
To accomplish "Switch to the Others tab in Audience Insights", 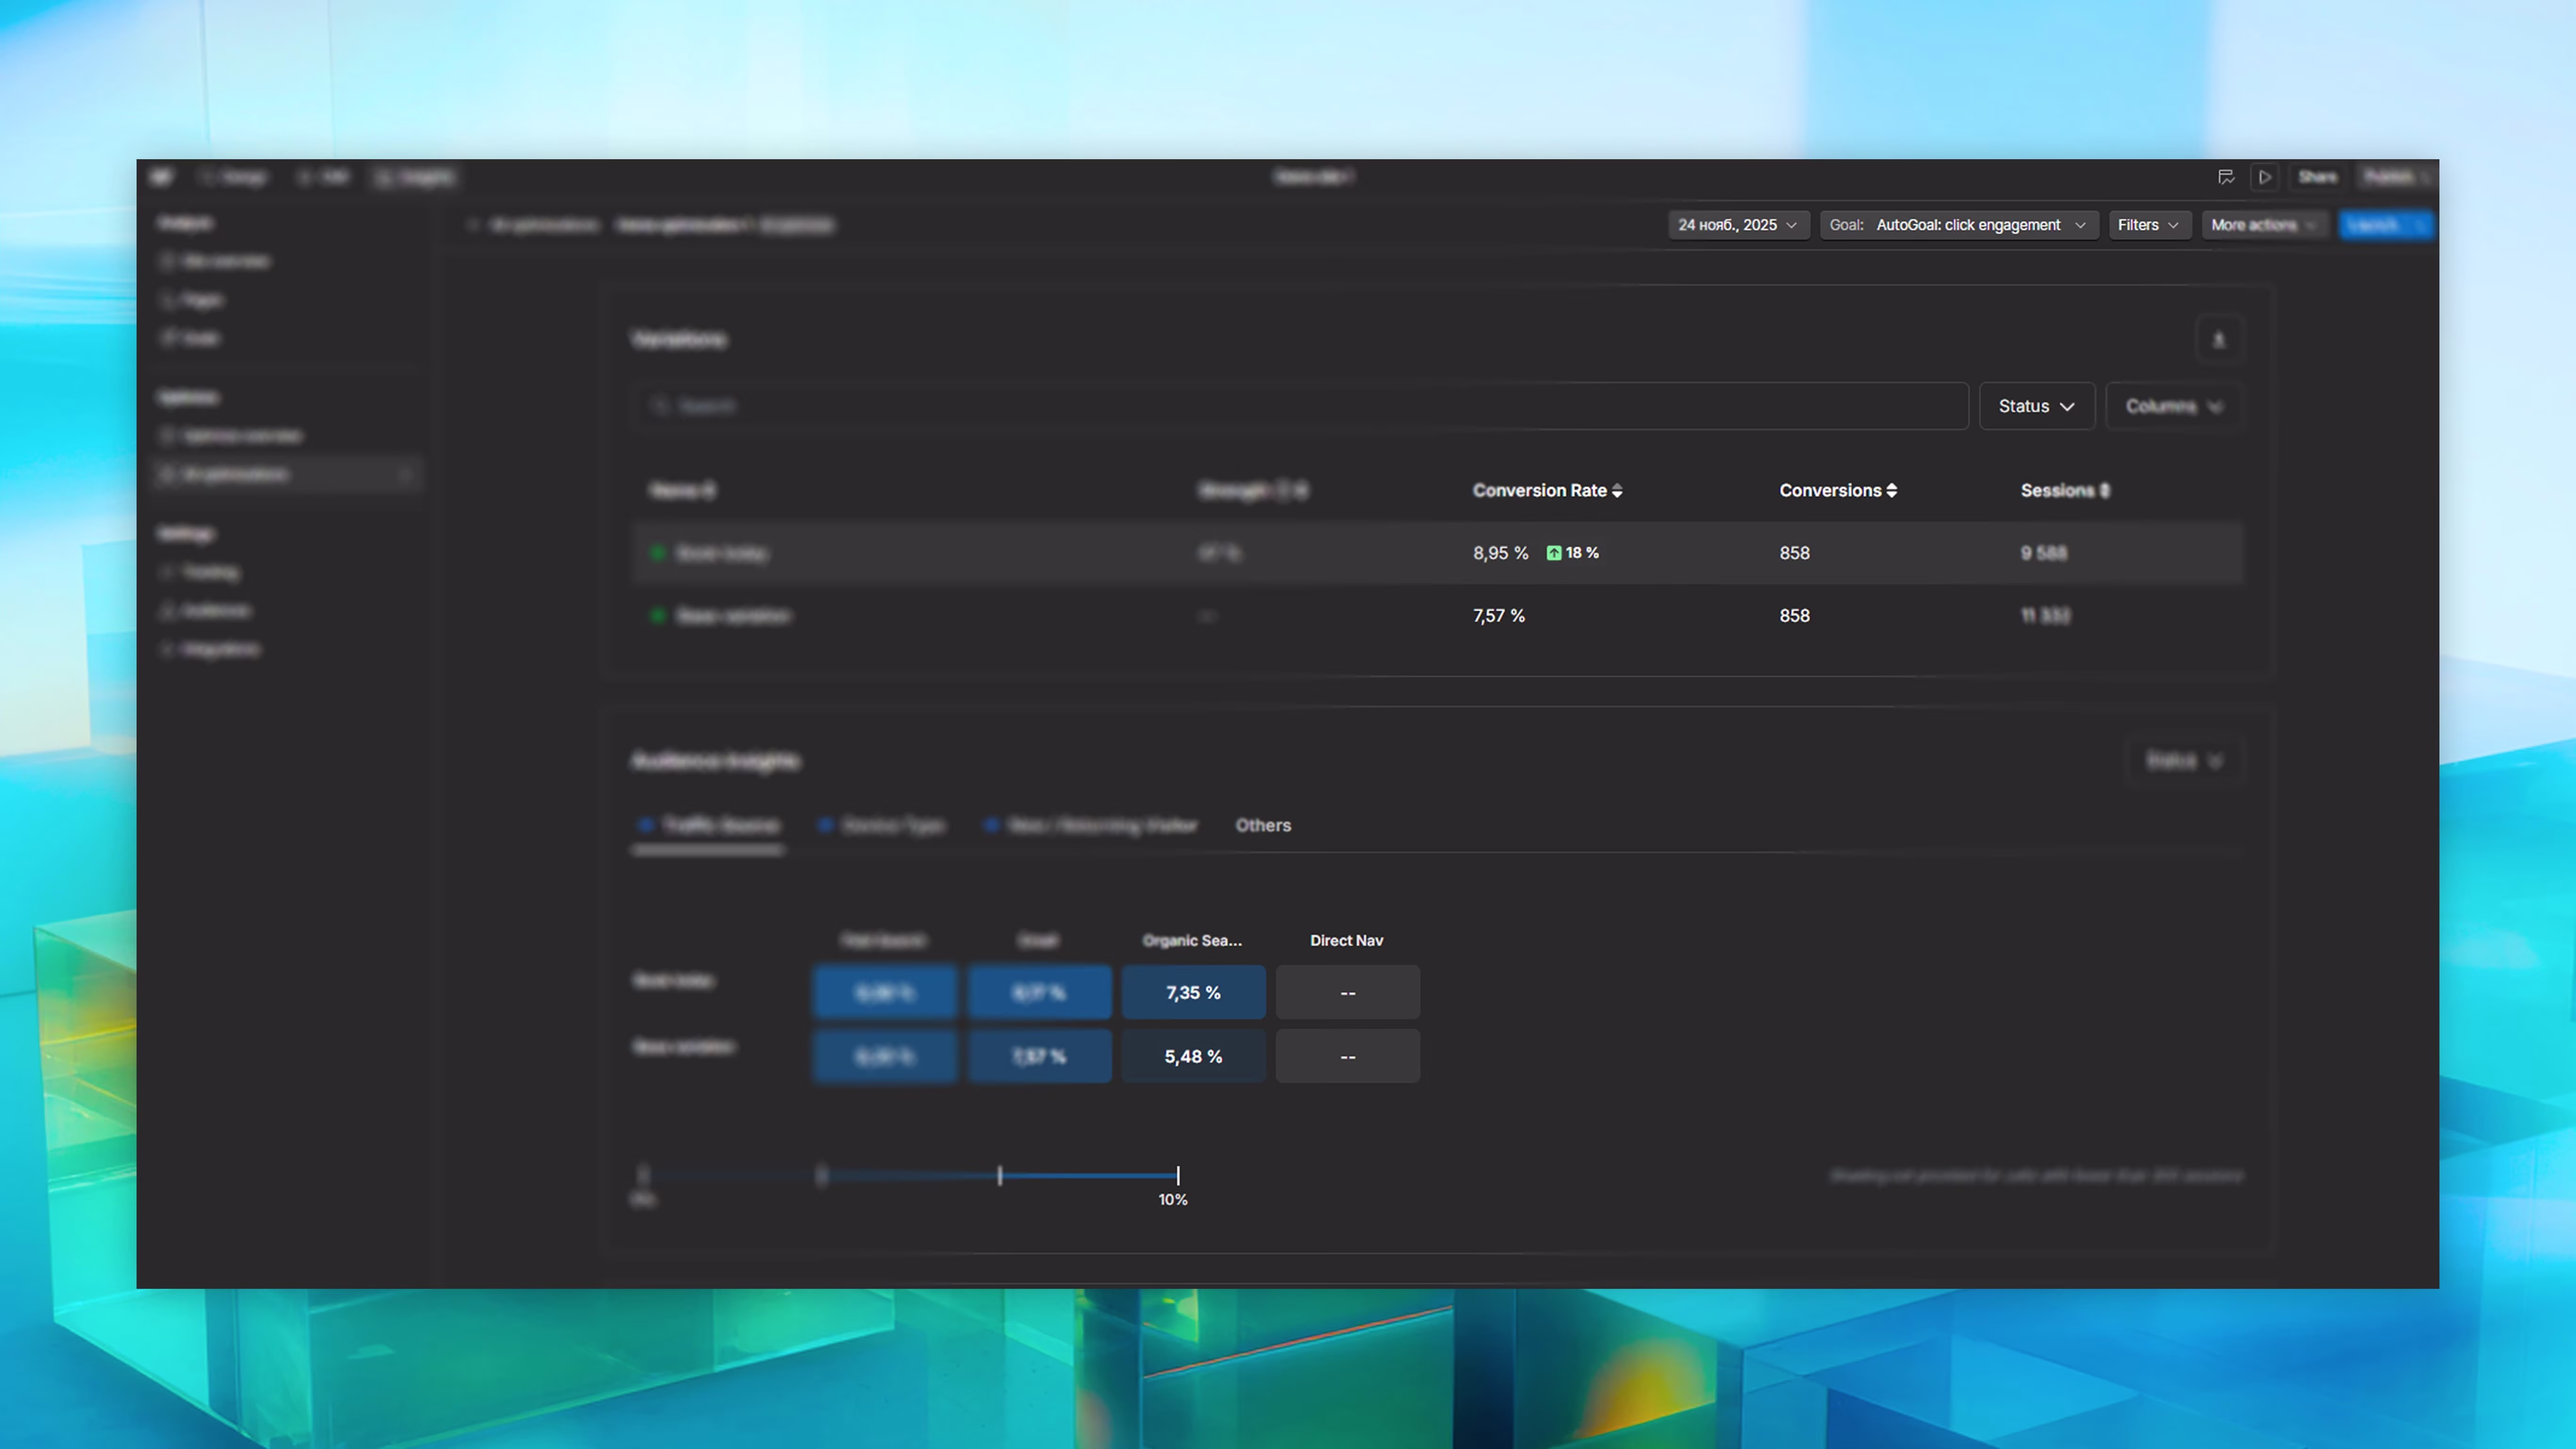I will 1263,825.
